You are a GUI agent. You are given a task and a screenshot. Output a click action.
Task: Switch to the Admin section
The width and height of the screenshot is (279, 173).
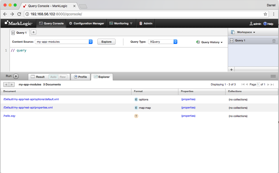point(146,23)
